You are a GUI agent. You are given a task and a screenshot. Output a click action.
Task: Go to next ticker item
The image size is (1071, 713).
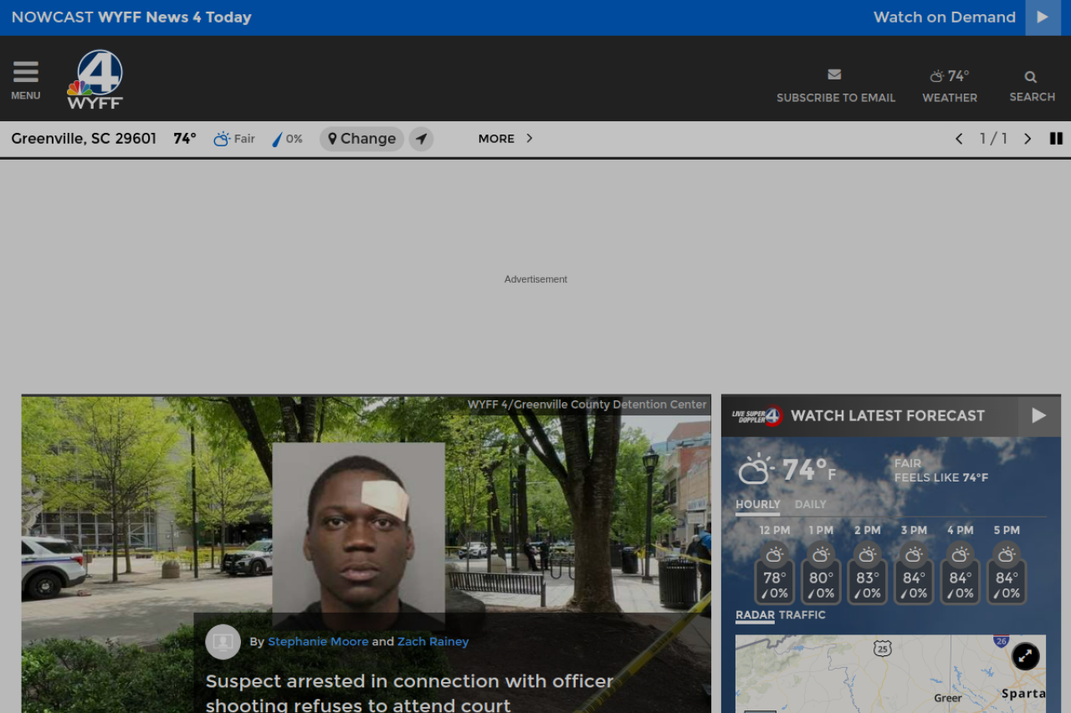point(1027,139)
